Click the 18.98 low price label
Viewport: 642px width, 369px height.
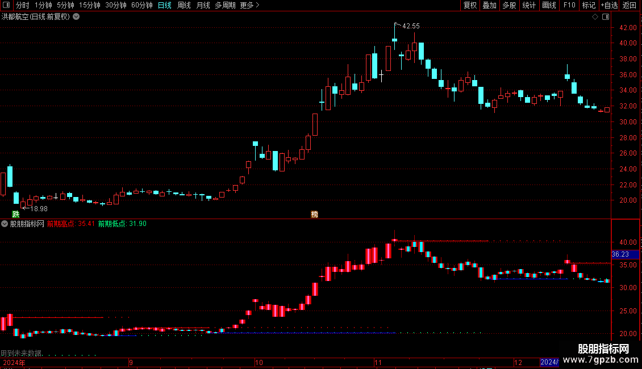(x=39, y=209)
